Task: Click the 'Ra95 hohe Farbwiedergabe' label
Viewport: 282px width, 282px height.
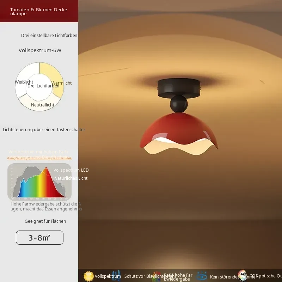Action: point(178,277)
